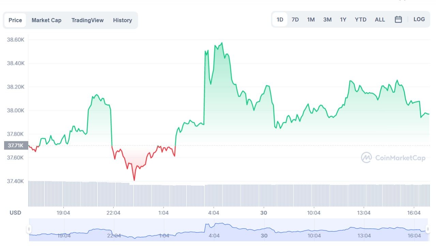Viewport: 436px width, 246px height.
Task: Switch to the TradingView chart view
Action: [87, 20]
